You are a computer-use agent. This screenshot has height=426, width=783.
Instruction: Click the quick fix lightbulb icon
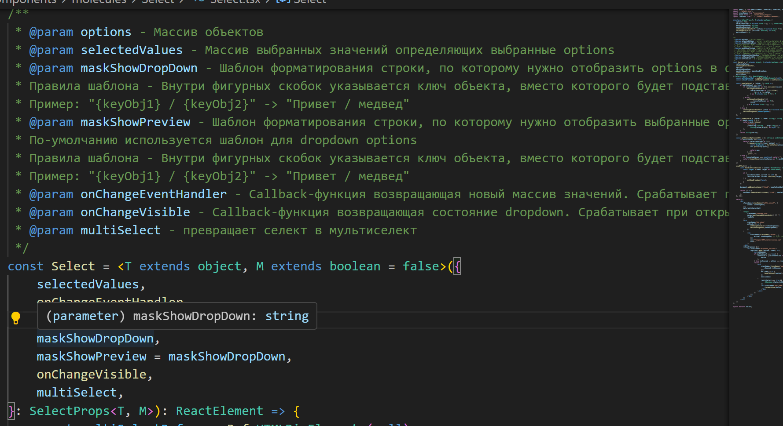[x=16, y=317]
